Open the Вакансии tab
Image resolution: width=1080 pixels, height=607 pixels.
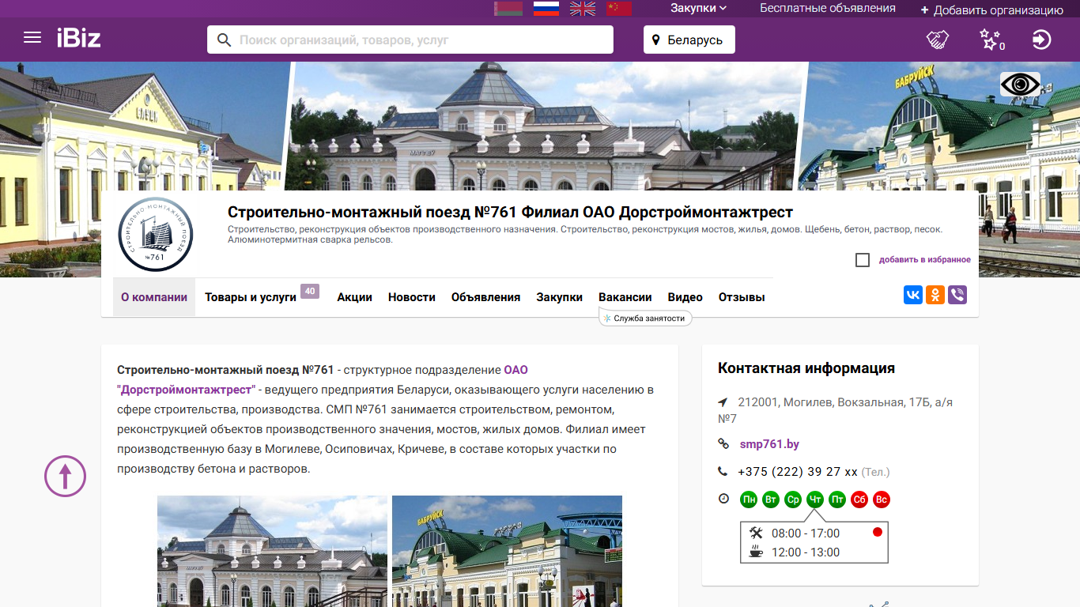coord(625,297)
